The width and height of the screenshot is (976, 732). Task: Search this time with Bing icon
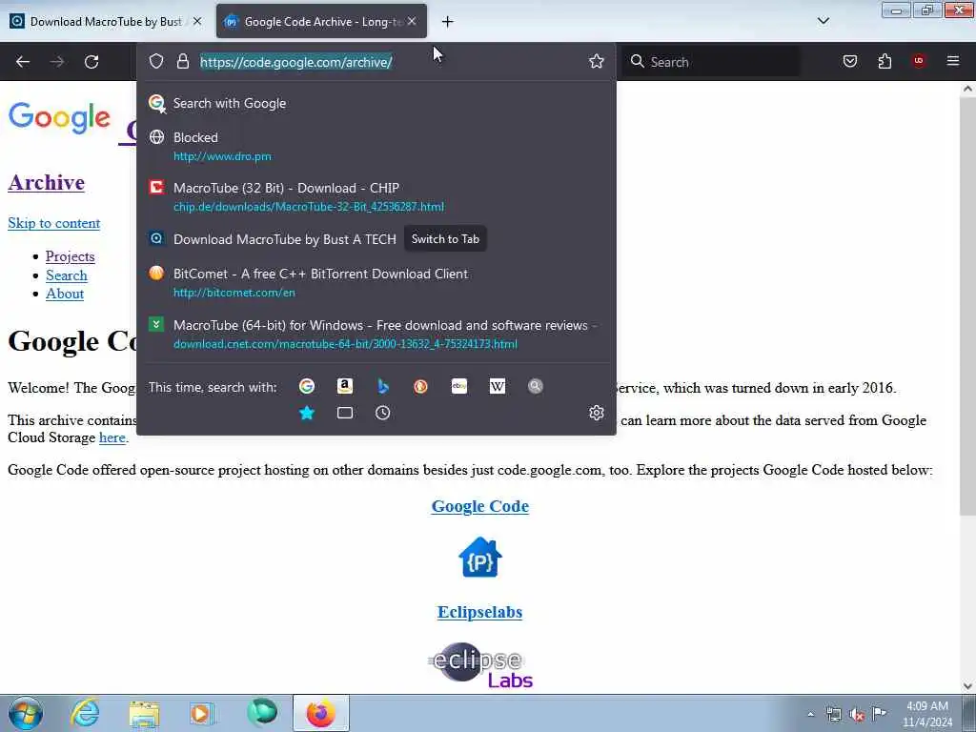coord(383,387)
